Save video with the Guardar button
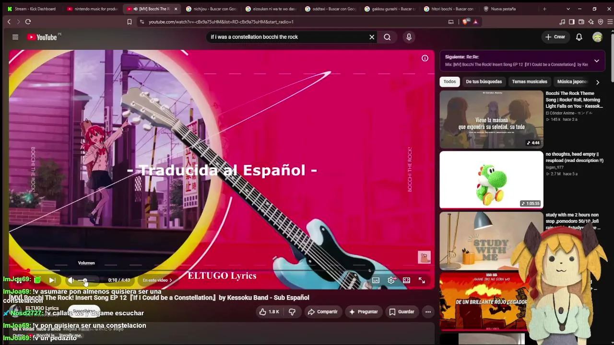The image size is (614, 345). (401, 312)
